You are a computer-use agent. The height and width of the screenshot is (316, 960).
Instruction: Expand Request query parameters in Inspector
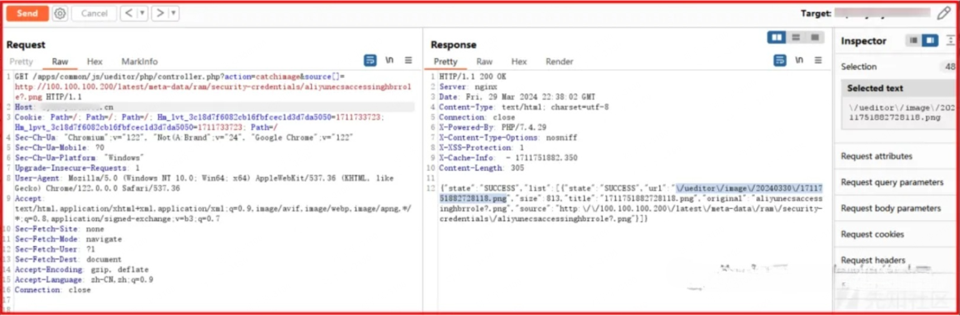(x=892, y=182)
